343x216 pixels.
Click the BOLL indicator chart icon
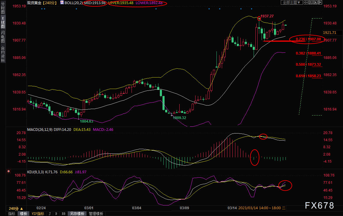click(62, 2)
